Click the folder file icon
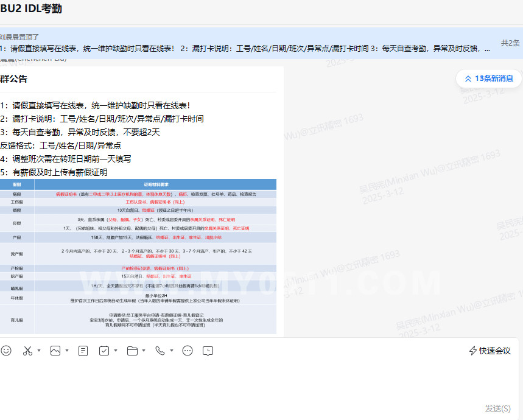The image size is (523, 420). [132, 351]
